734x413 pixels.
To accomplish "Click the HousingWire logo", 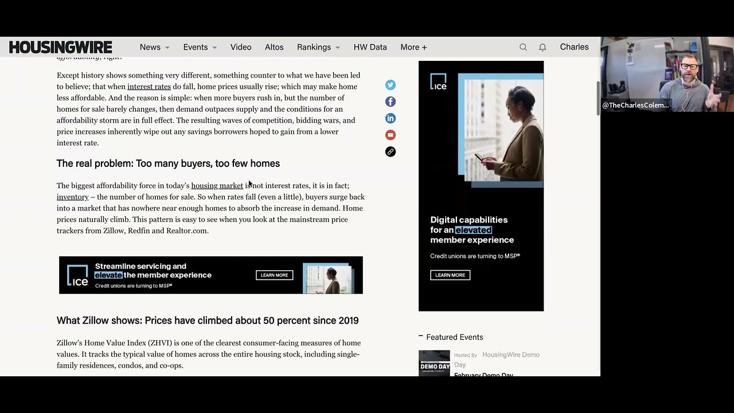I will tap(60, 47).
